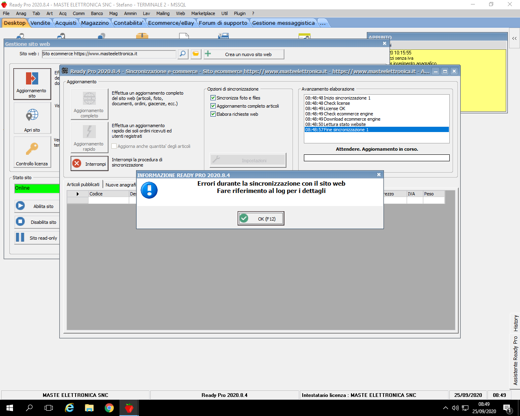Click the Interrompi button to stop synchronization

coord(89,164)
